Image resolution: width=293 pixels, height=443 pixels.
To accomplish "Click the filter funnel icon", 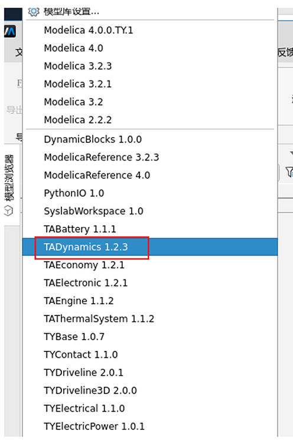I will point(289,172).
